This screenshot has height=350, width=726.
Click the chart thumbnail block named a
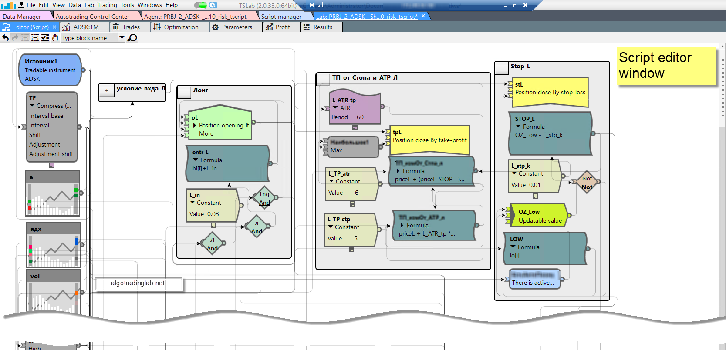tap(53, 193)
